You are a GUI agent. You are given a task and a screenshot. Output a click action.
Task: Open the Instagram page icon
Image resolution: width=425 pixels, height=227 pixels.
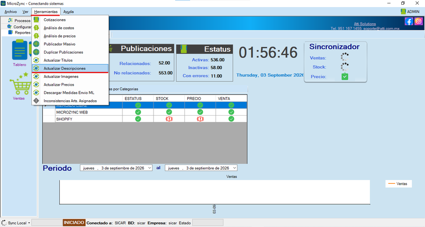pos(418,21)
